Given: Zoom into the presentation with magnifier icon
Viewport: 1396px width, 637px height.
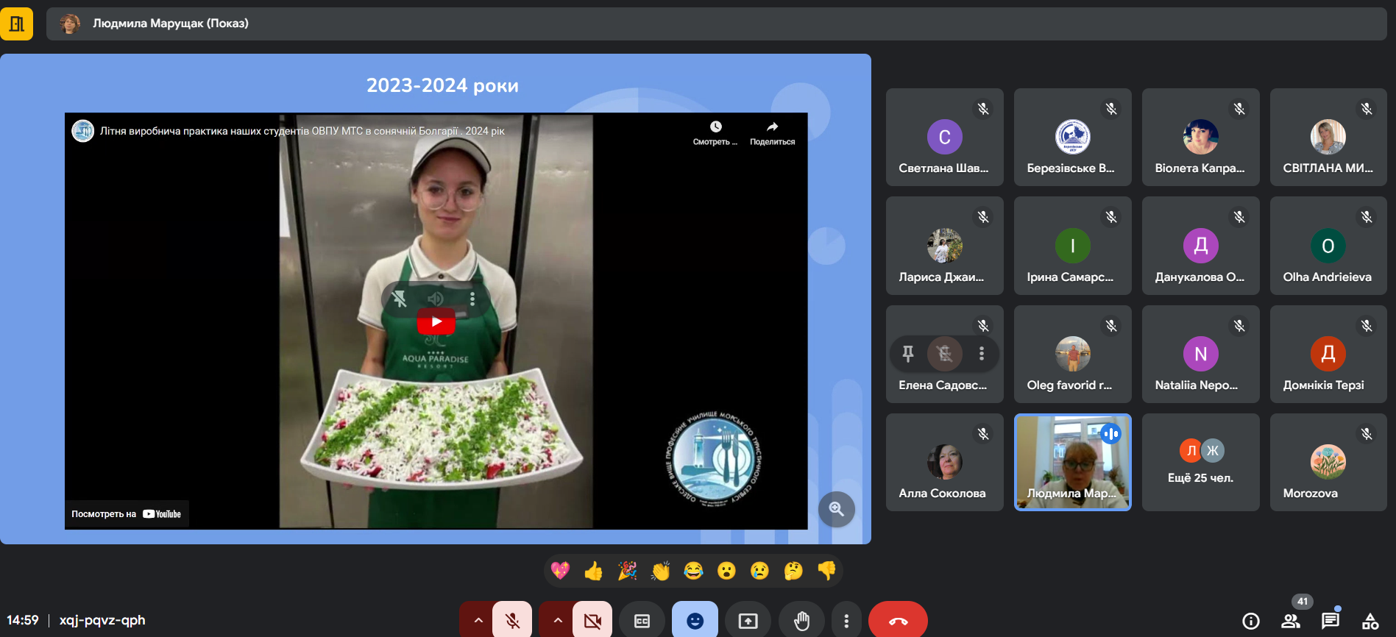Looking at the screenshot, I should pos(836,509).
